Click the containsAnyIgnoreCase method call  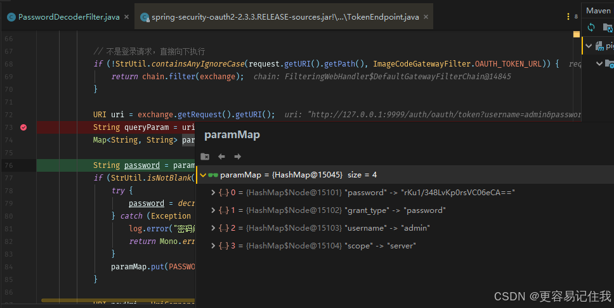tap(198, 64)
